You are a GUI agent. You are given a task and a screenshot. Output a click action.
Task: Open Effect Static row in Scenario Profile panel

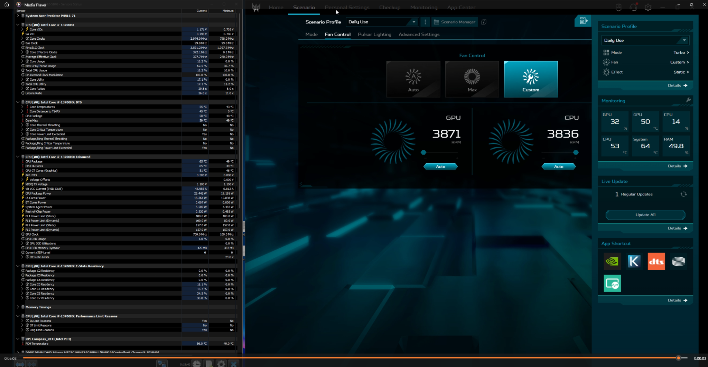(x=646, y=72)
